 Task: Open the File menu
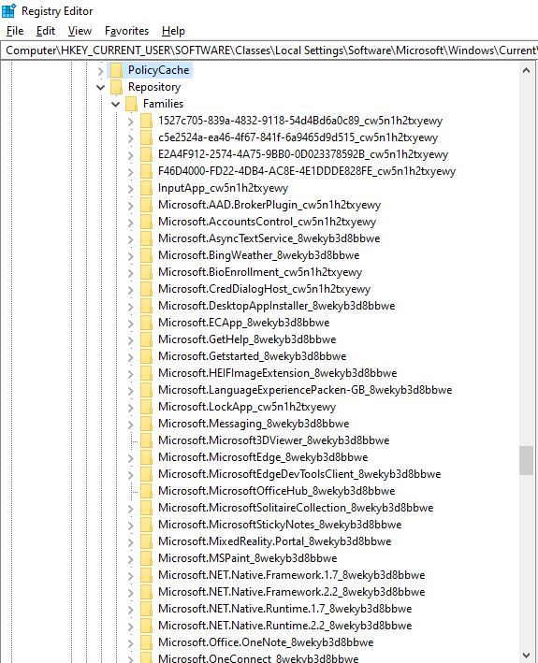(x=15, y=31)
